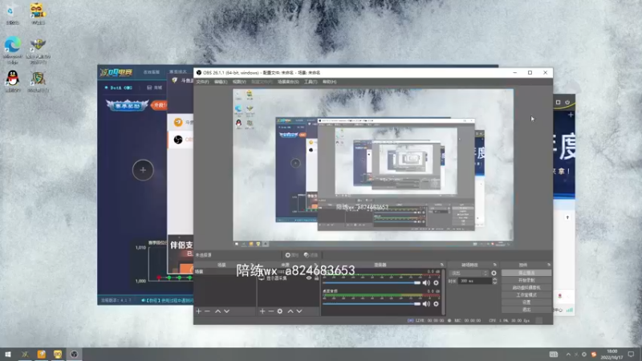
Task: Select the 场景 row in the Scenes list
Action: pyautogui.click(x=225, y=272)
